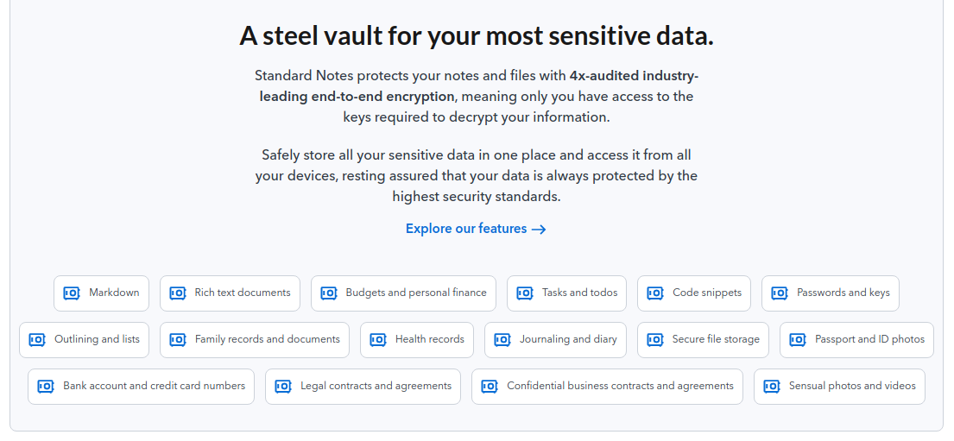The height and width of the screenshot is (441, 954).
Task: Click the vault icon next to Secure file storage
Action: (x=655, y=340)
